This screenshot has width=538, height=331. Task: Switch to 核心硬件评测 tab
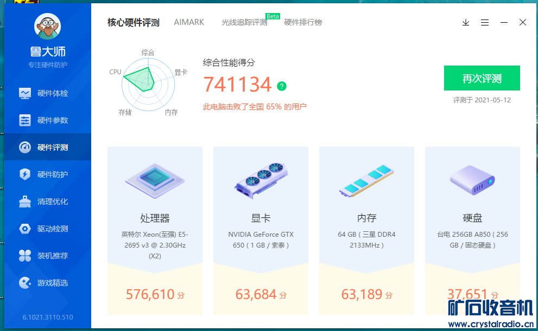(x=133, y=23)
